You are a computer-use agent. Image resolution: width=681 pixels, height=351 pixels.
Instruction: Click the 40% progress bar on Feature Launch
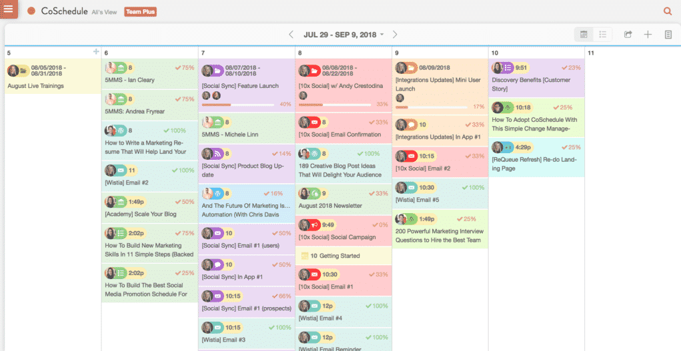coord(238,105)
